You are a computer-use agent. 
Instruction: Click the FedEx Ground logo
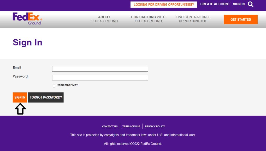coord(27,19)
